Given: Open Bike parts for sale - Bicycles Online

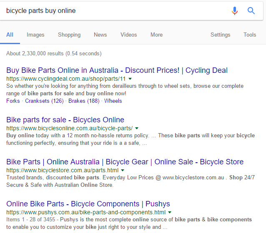Looking at the screenshot, I should [65, 120].
